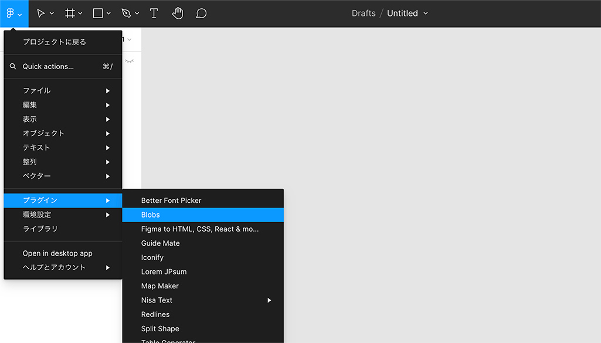The width and height of the screenshot is (601, 343).
Task: Run Figma to HTML, CSS, React plugin
Action: pos(203,229)
